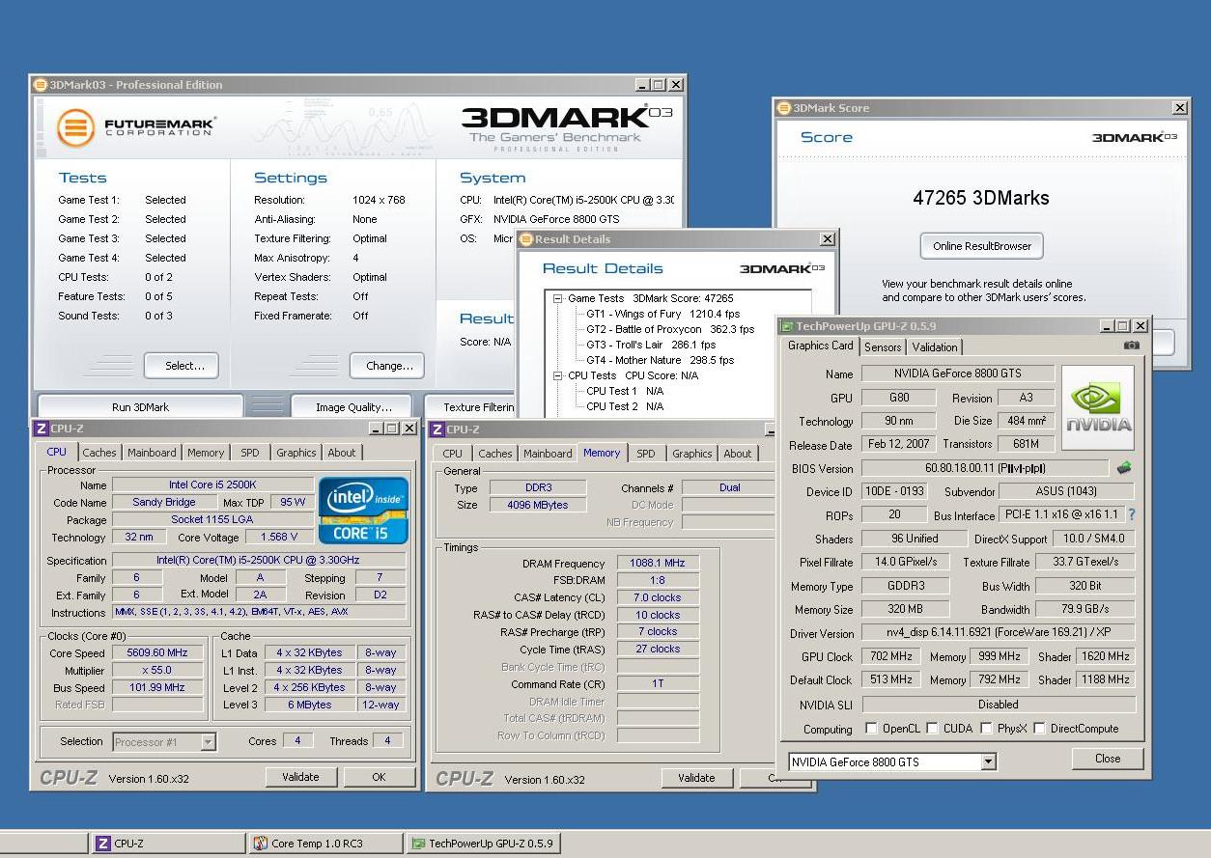The height and width of the screenshot is (858, 1211).
Task: Click the 3DMark03 title bar icon
Action: click(41, 85)
